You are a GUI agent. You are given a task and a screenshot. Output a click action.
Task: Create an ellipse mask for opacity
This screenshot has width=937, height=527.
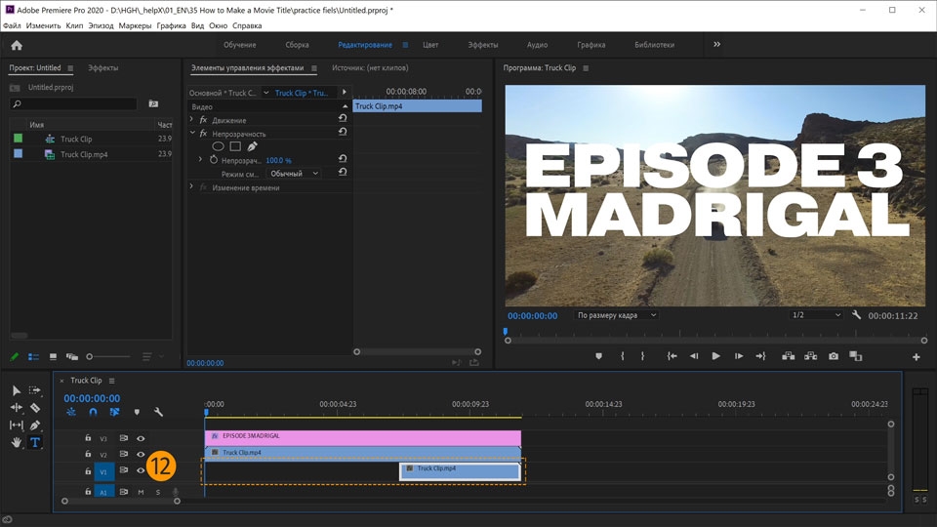click(x=218, y=146)
